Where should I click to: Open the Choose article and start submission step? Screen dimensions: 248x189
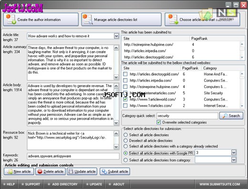202,20
